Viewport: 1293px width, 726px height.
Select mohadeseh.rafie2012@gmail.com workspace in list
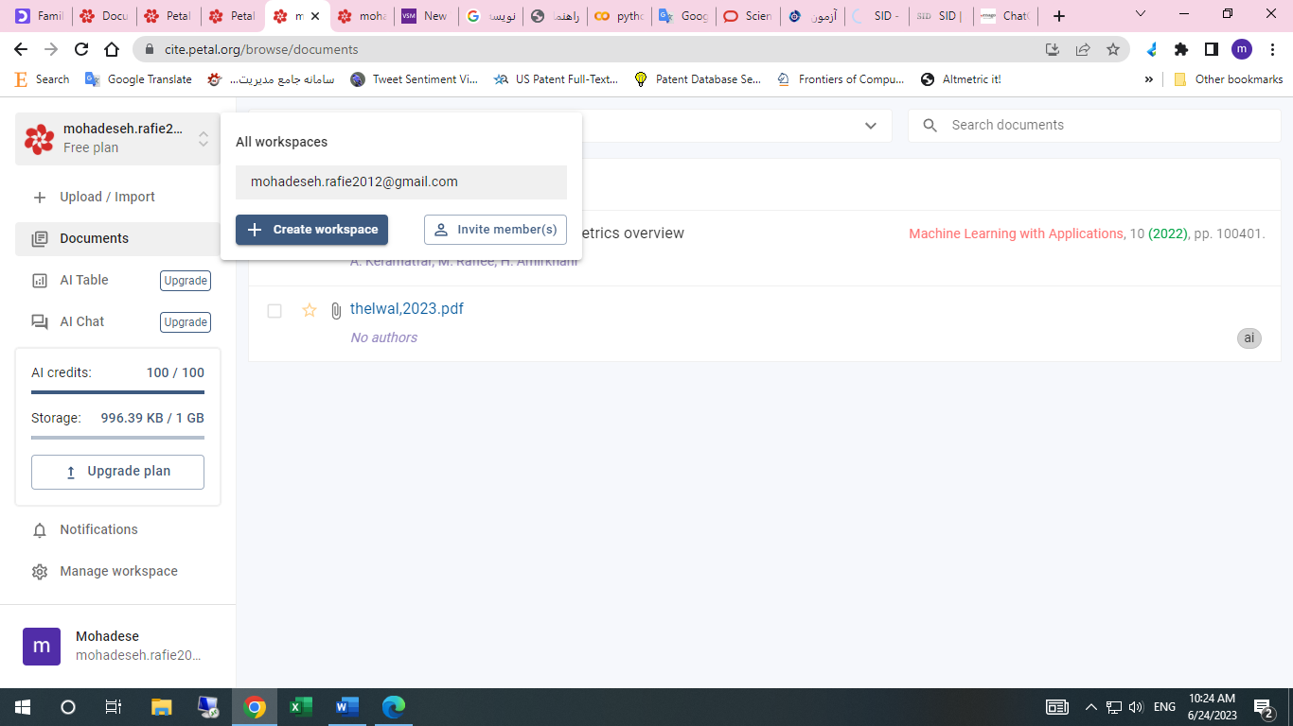coord(401,182)
